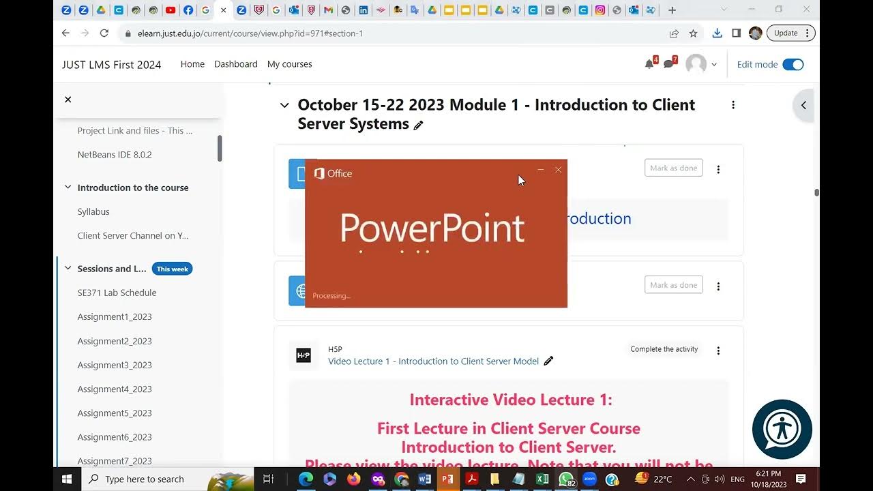
Task: Go to Home in the navigation bar
Action: pyautogui.click(x=192, y=64)
